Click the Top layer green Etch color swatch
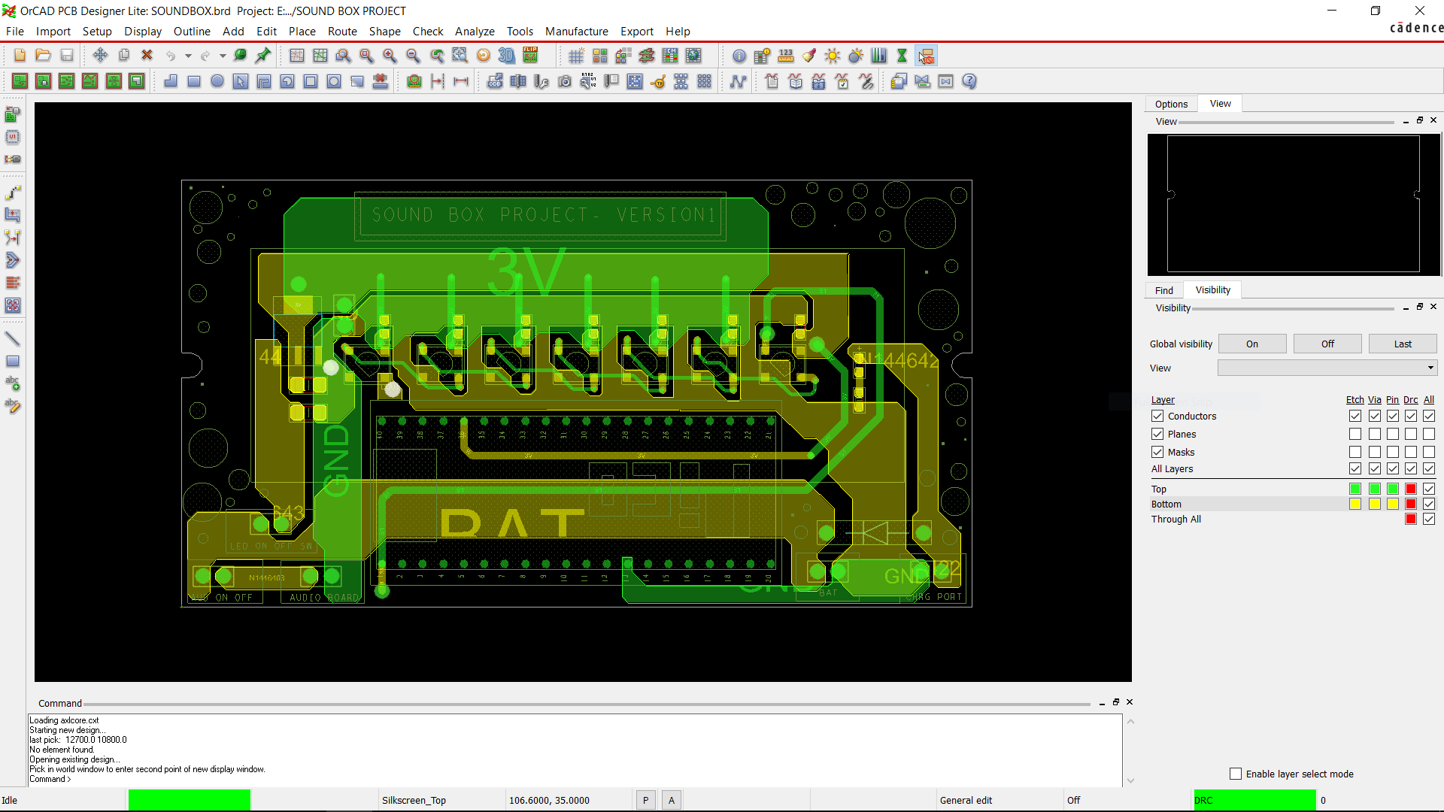This screenshot has height=812, width=1444. [1355, 489]
